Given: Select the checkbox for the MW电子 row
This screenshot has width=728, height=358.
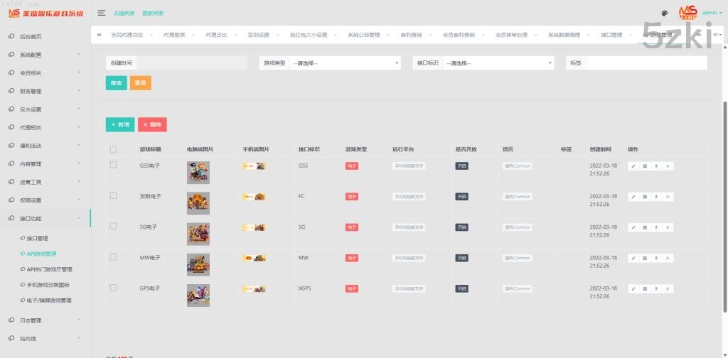Looking at the screenshot, I should (x=113, y=257).
